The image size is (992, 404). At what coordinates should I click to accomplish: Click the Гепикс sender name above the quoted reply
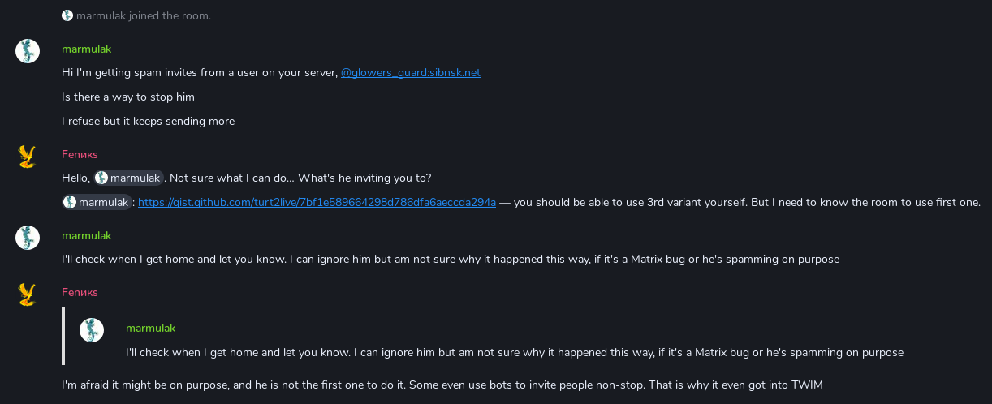(80, 292)
